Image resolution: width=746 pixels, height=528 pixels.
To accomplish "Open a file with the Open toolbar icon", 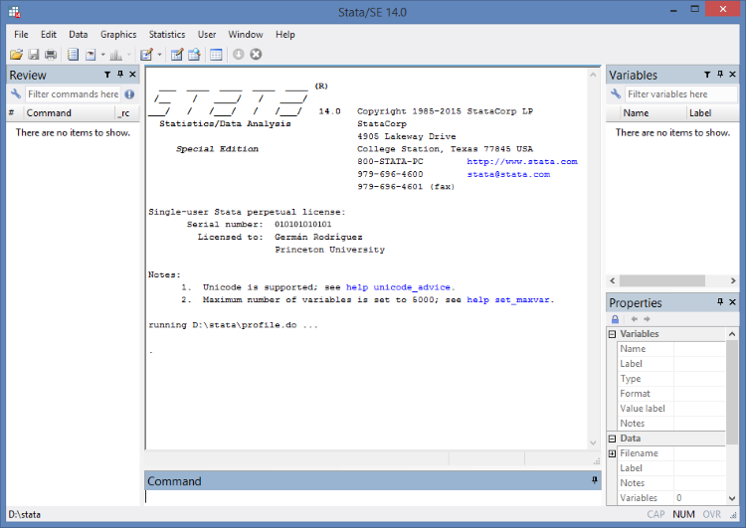I will click(x=16, y=55).
